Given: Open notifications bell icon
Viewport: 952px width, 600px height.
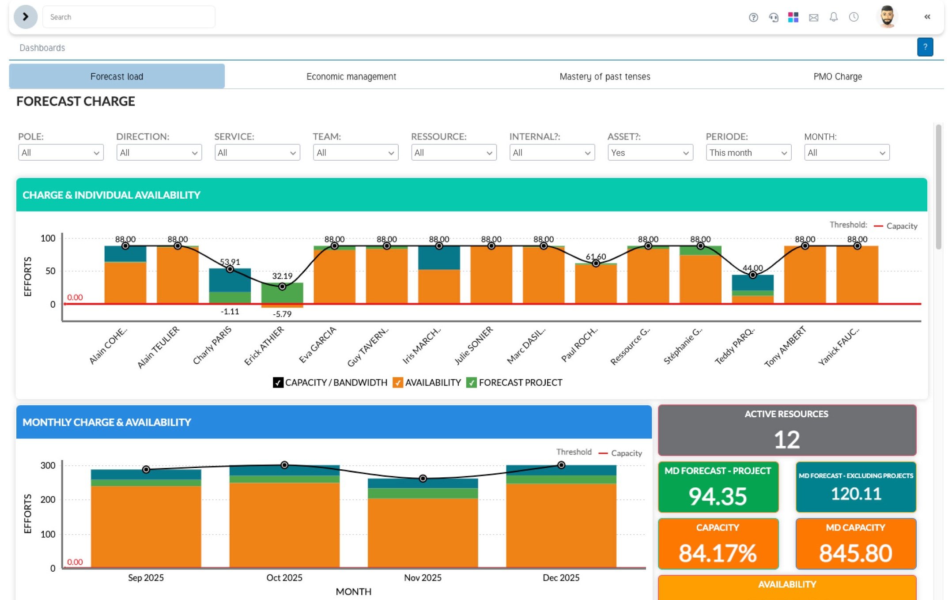Looking at the screenshot, I should coord(833,17).
